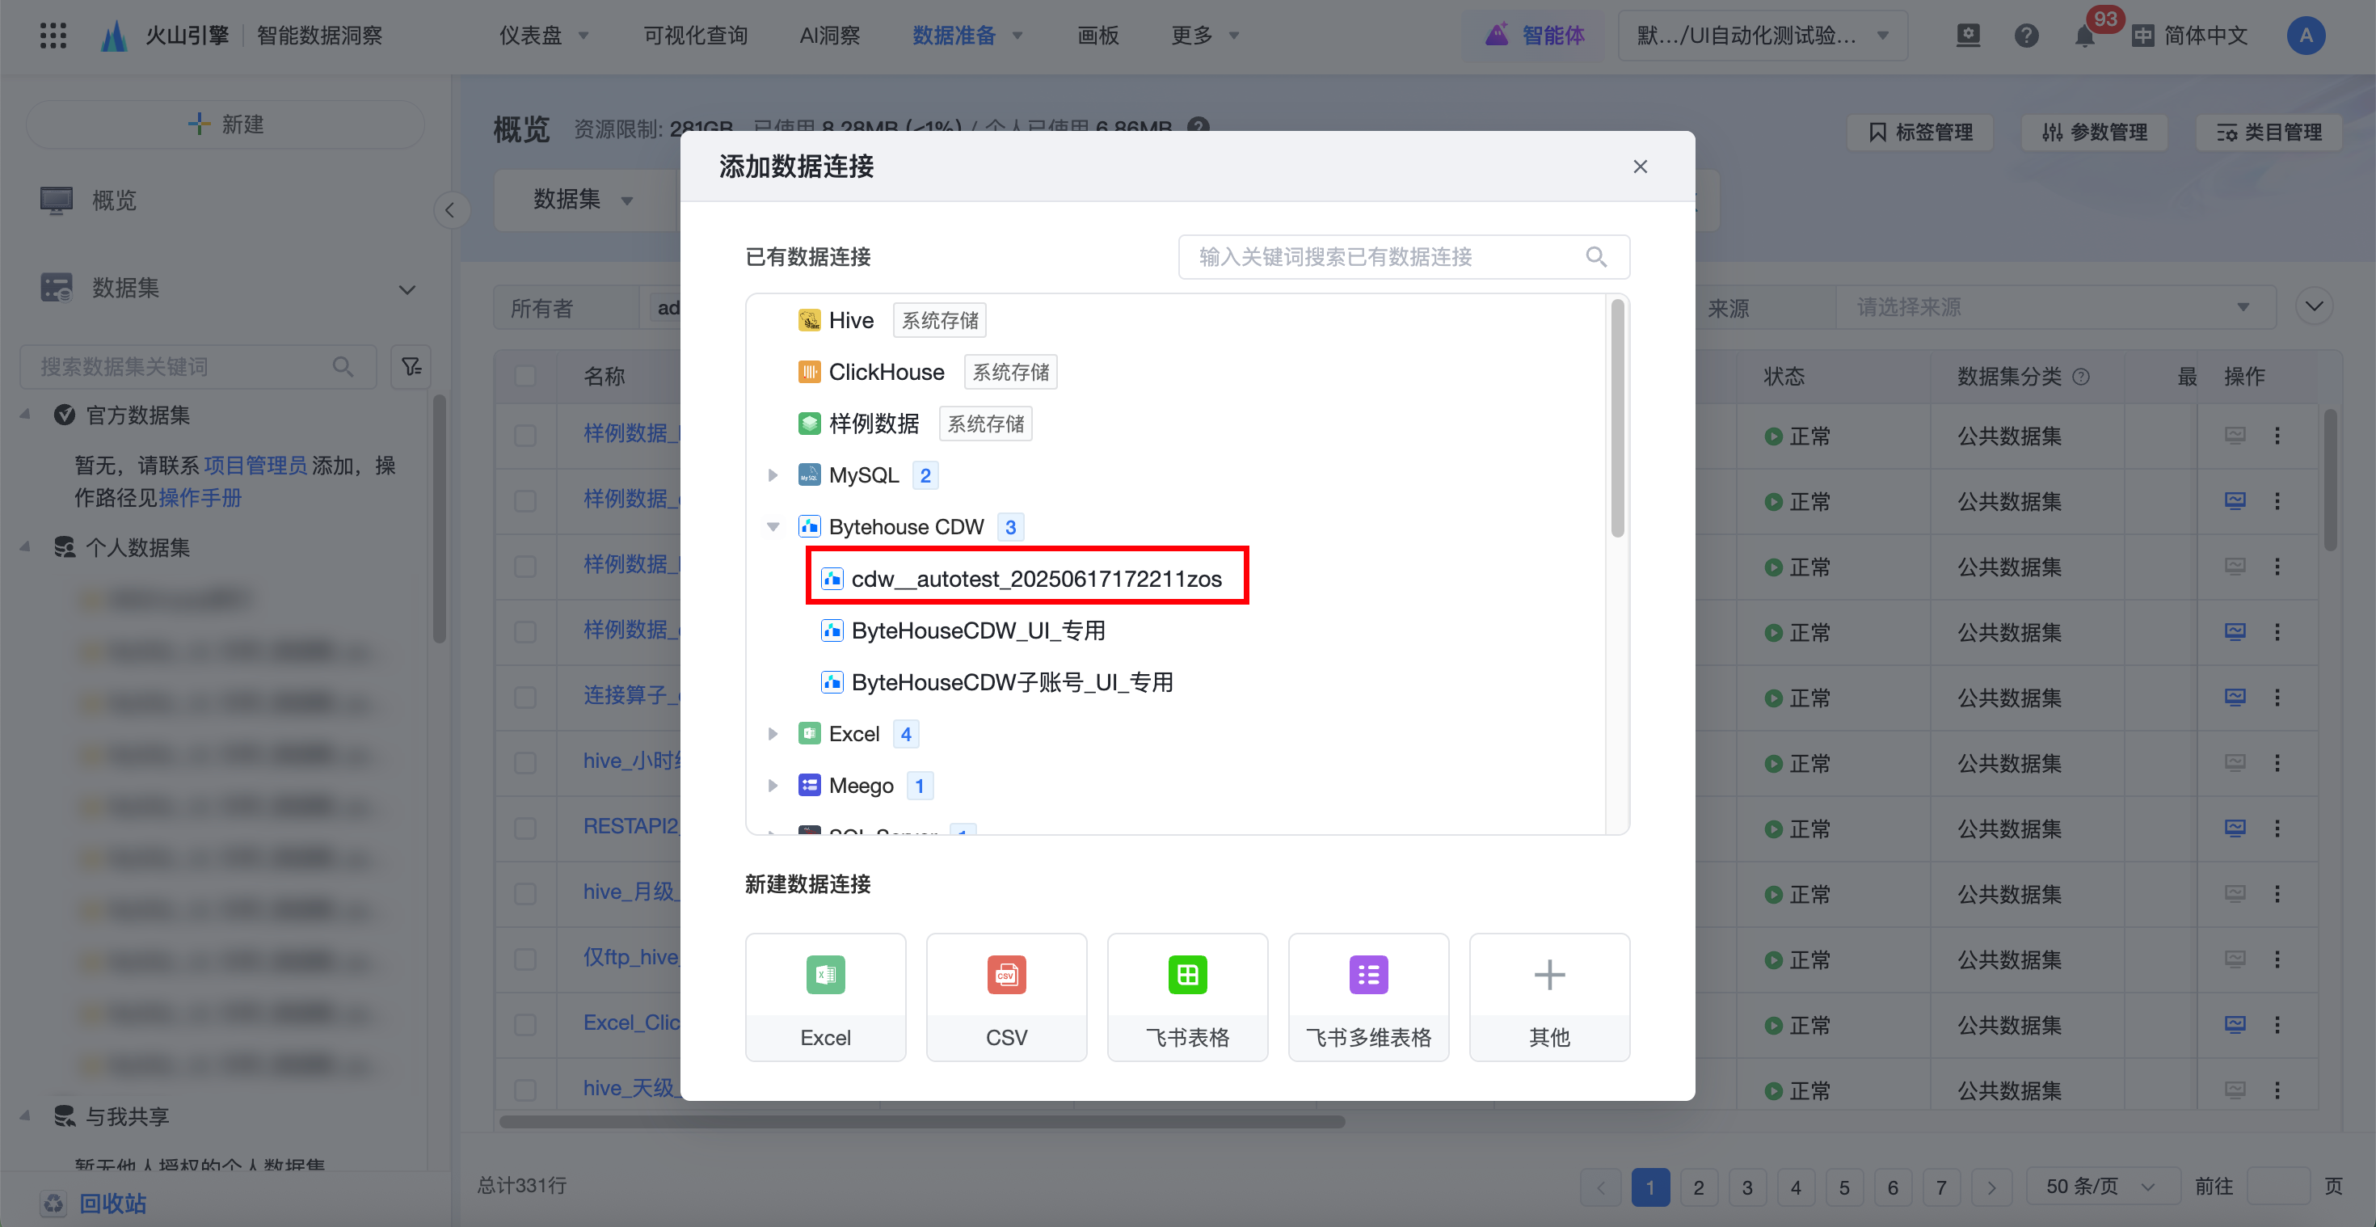Tick the checkbox for RESTAPI2 row
The height and width of the screenshot is (1227, 2376).
click(x=526, y=828)
